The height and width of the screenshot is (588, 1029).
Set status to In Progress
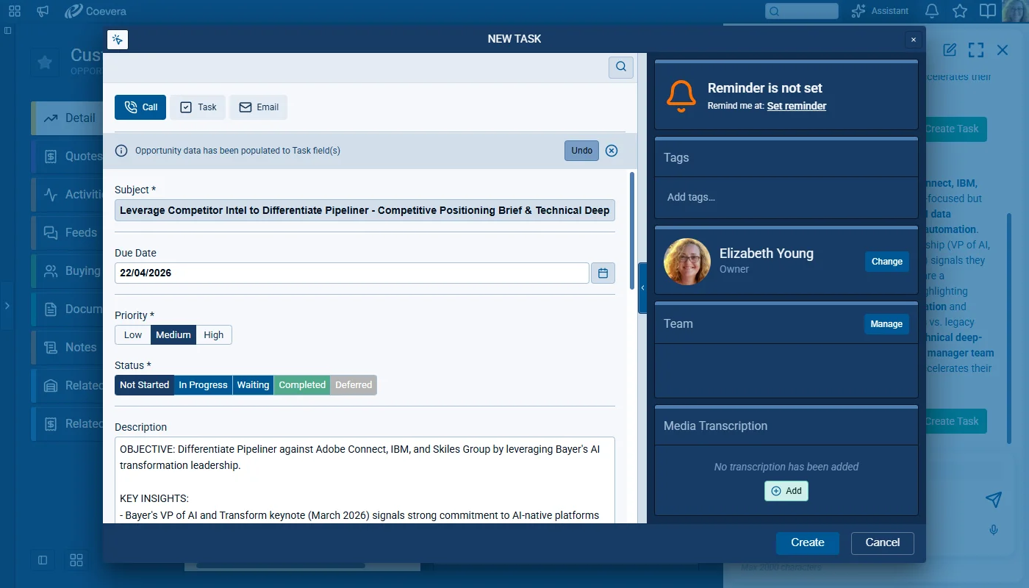coord(204,385)
